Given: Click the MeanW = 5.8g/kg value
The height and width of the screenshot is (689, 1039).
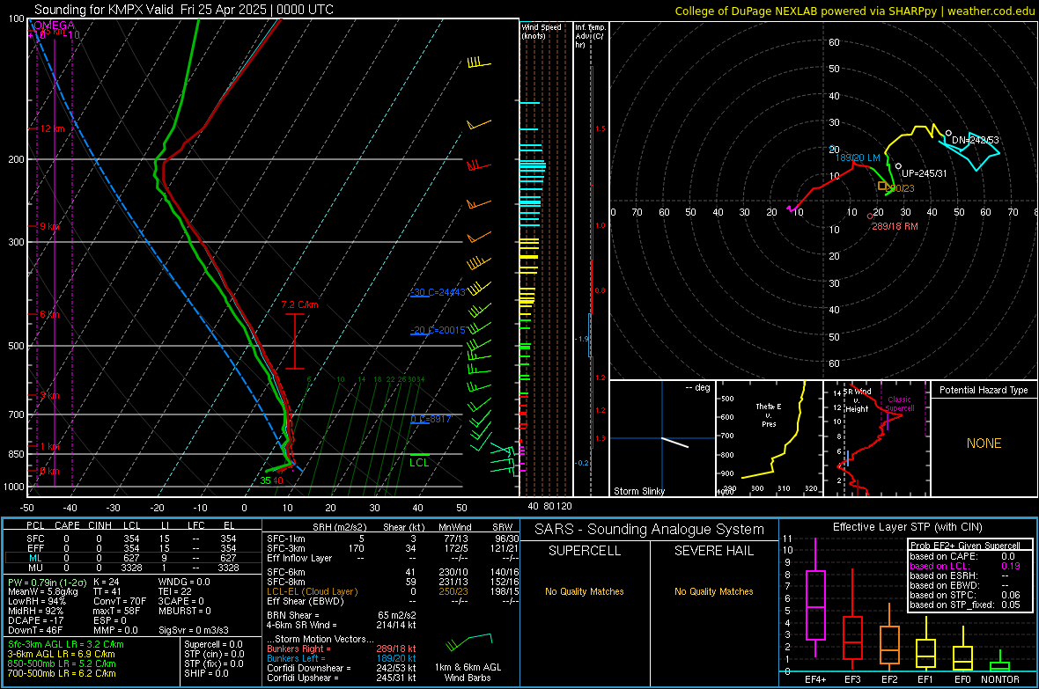Looking at the screenshot, I should click(42, 591).
